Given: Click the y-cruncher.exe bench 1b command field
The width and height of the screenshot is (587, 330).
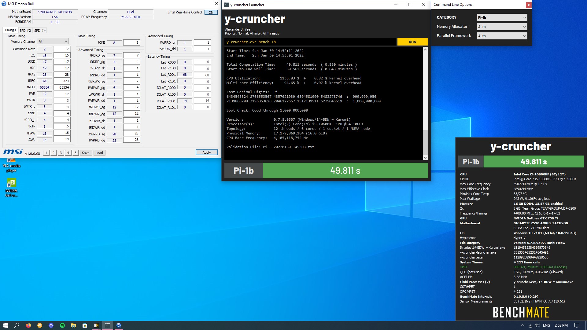Looking at the screenshot, I should (x=310, y=42).
